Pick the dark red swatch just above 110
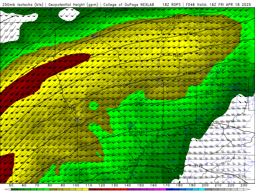The image size is (255, 191). pyautogui.click(x=92, y=189)
